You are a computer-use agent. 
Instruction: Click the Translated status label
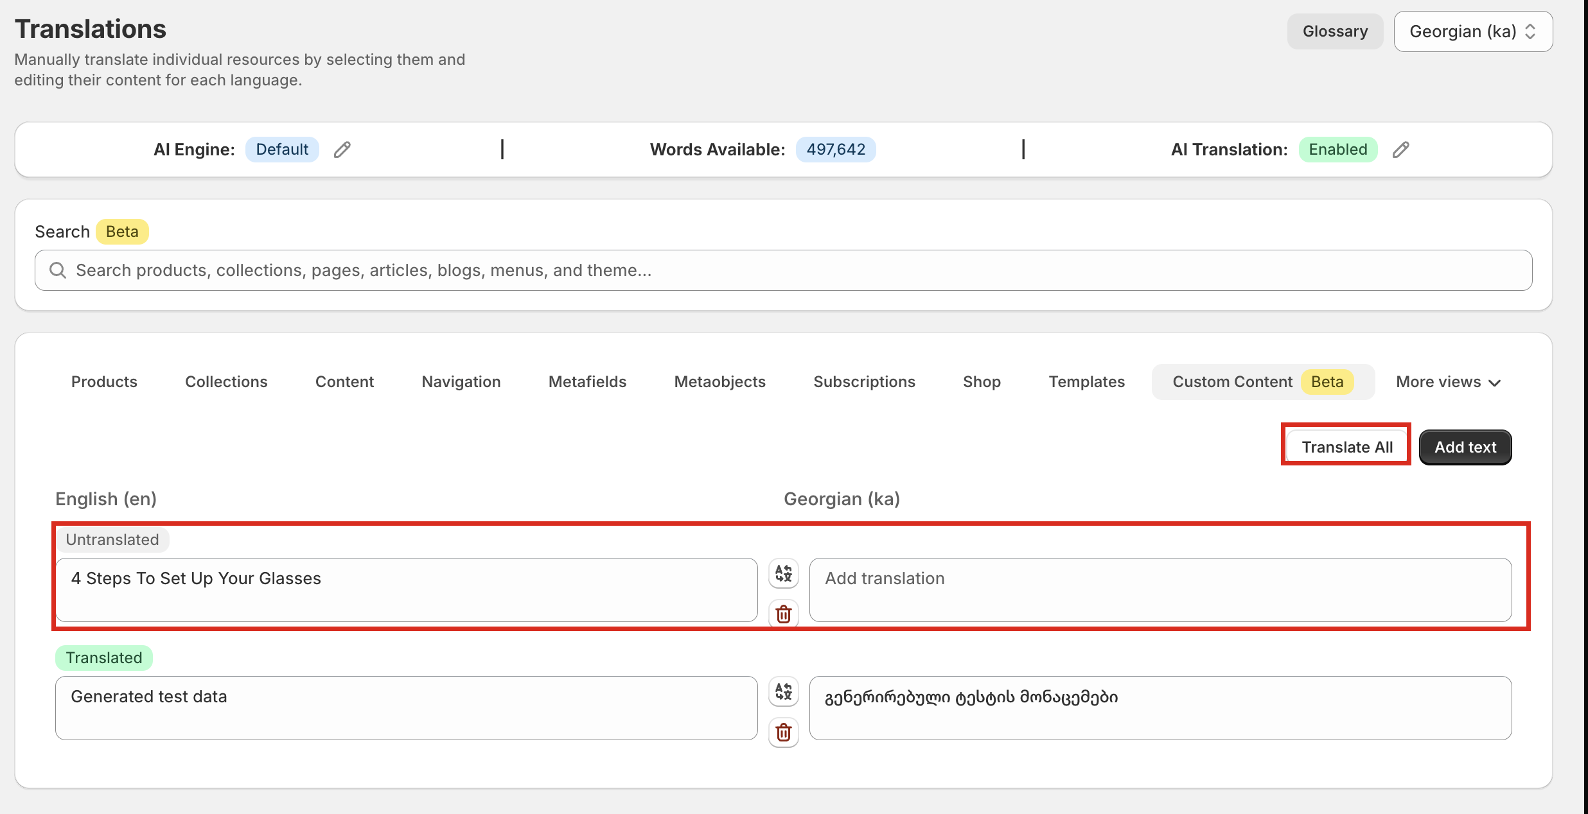104,658
